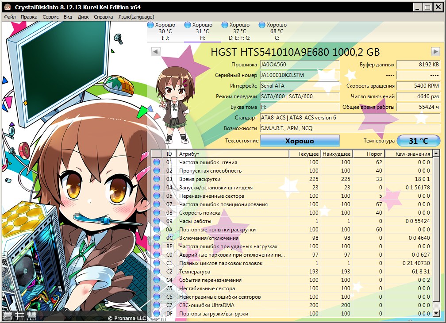Click the app icon in the title bar
The image size is (446, 323).
click(x=8, y=7)
